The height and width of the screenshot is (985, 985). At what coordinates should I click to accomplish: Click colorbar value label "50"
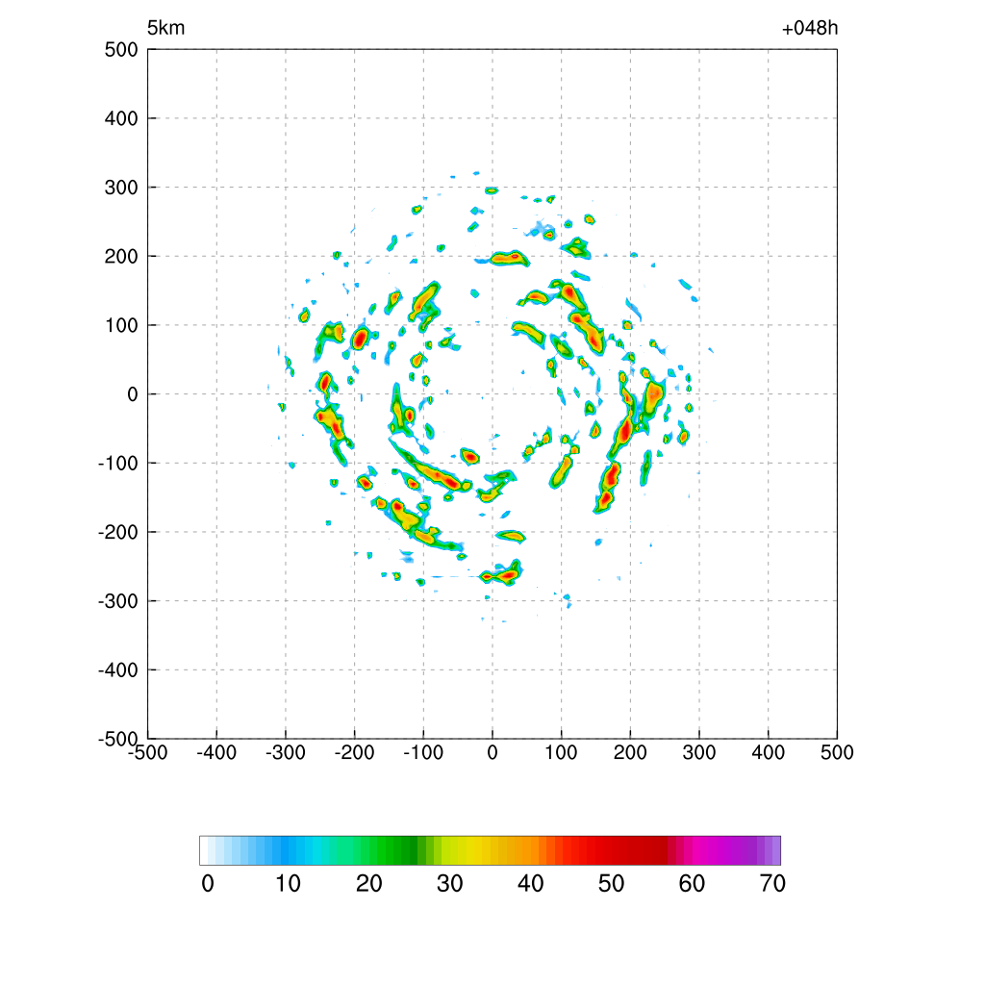click(x=611, y=884)
